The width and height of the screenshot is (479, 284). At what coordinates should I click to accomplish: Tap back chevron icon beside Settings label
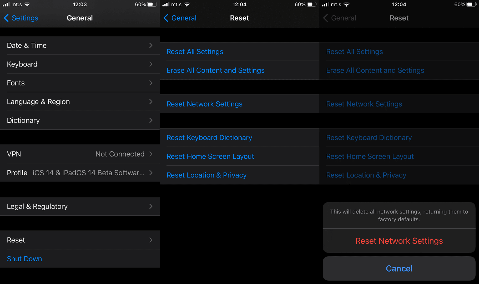click(x=6, y=18)
